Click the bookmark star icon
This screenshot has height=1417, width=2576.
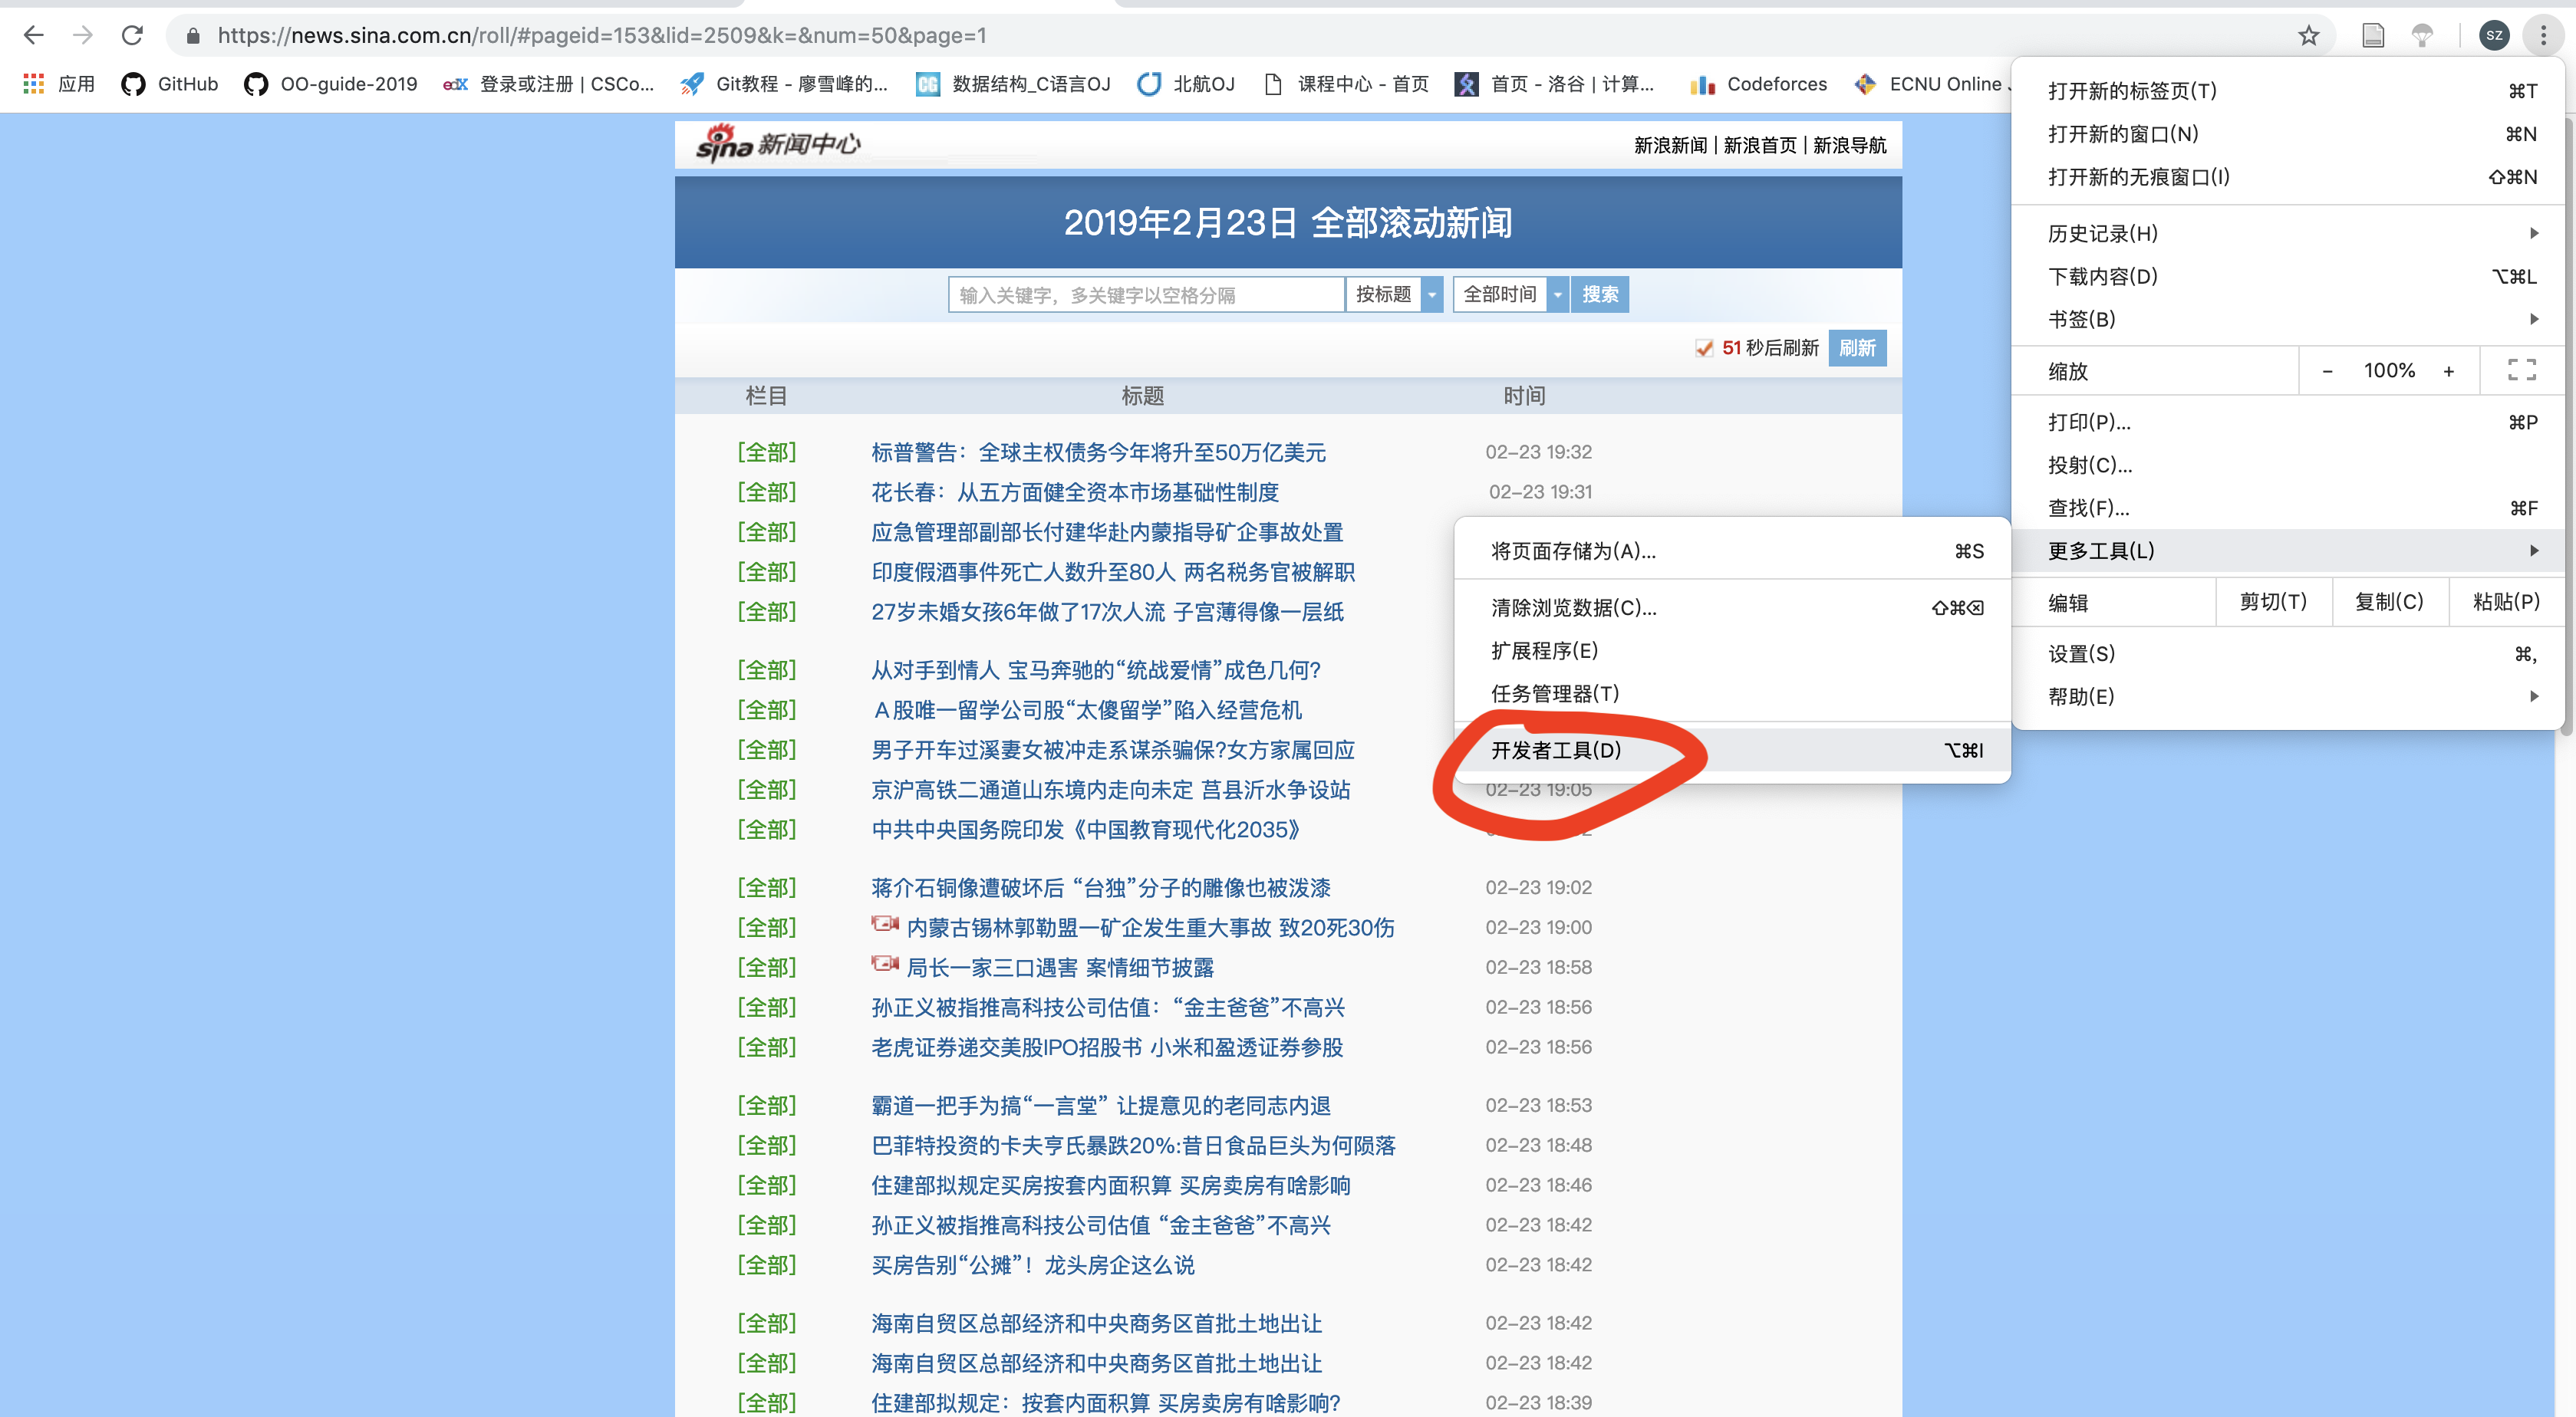(2308, 36)
